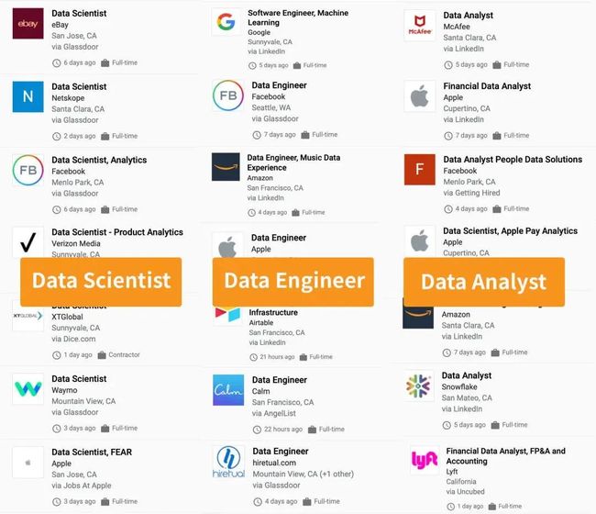Click the Amazon logo beside Music Data Experience
Image resolution: width=596 pixels, height=514 pixels.
pyautogui.click(x=226, y=167)
